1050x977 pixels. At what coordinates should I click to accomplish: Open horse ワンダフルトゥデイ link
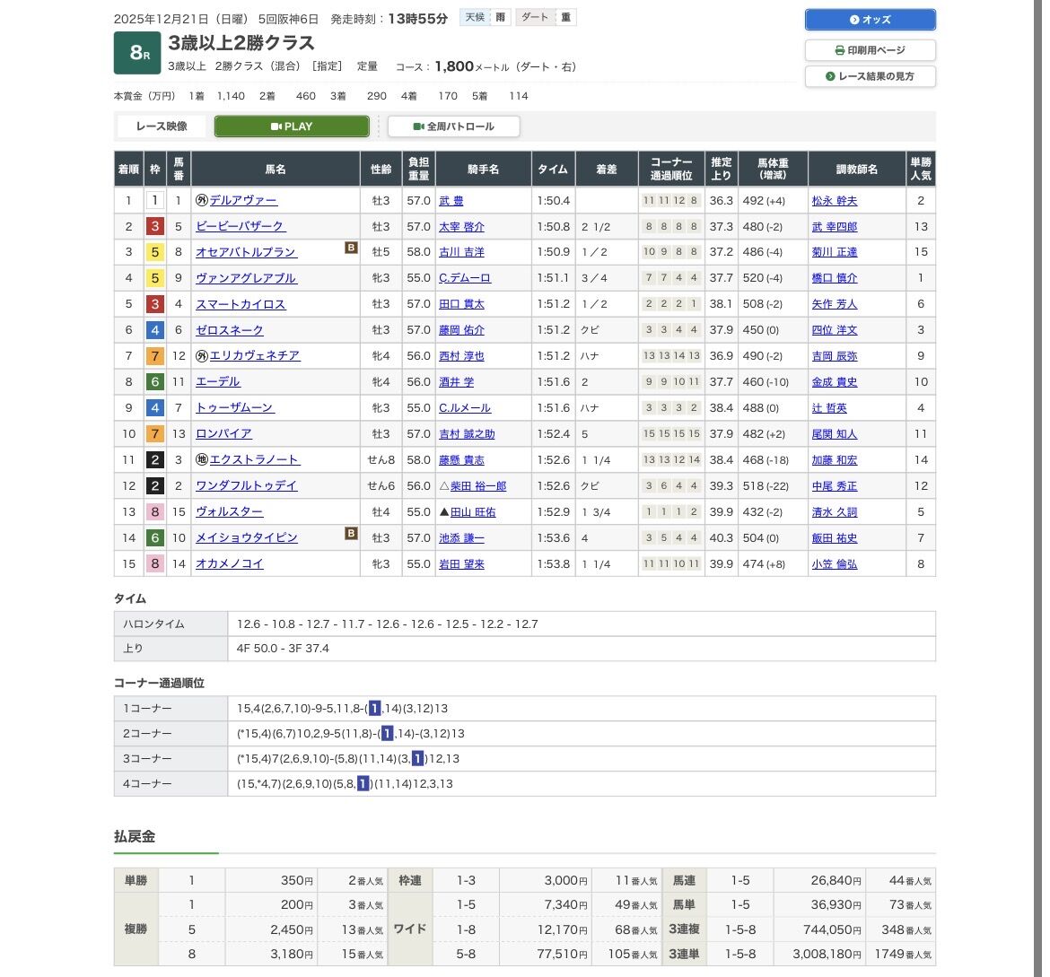point(246,485)
